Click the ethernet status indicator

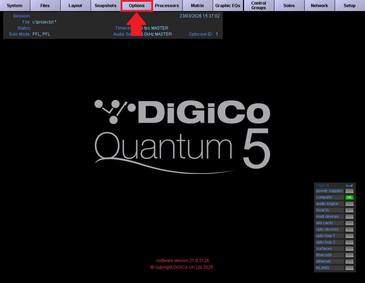coord(349,261)
